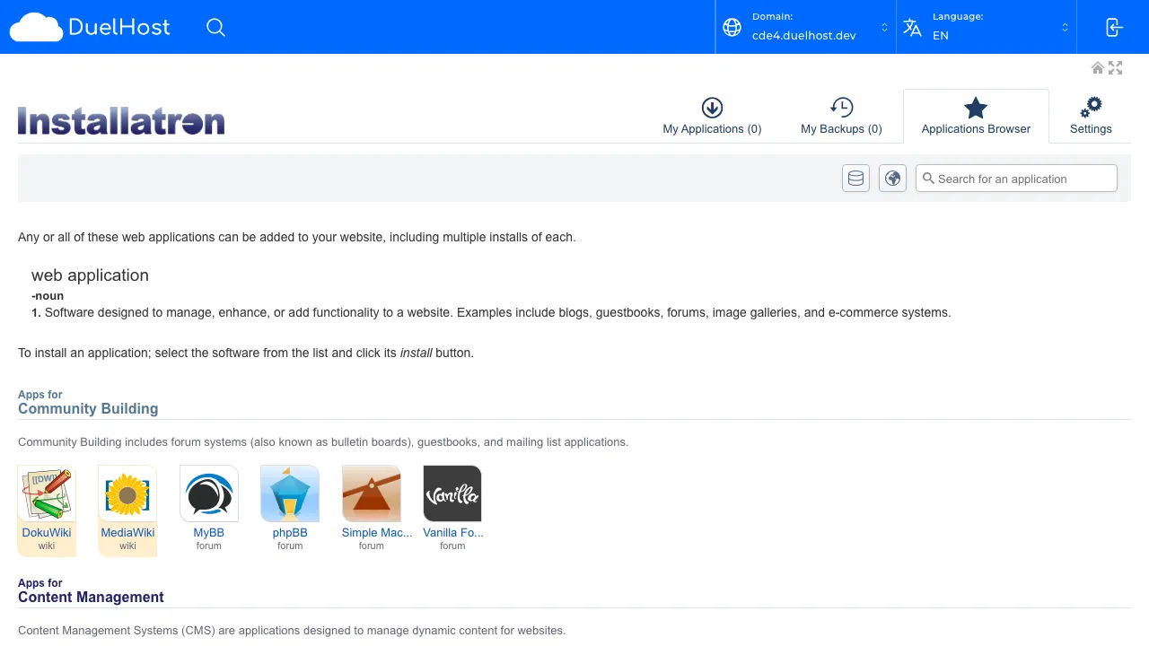Open the phpBB forum link
This screenshot has height=646, width=1149.
289,532
